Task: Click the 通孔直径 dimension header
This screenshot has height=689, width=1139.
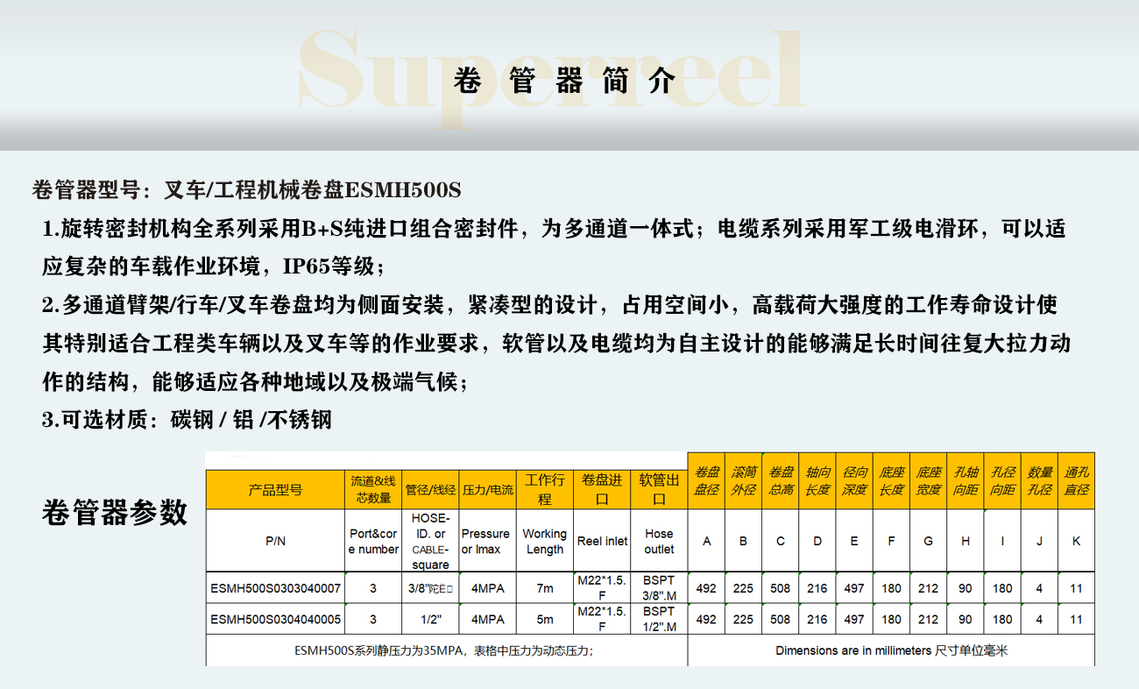Action: click(1076, 481)
